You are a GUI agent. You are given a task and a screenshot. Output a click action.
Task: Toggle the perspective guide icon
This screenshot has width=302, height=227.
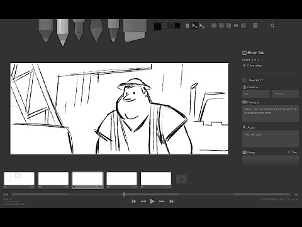click(x=236, y=26)
